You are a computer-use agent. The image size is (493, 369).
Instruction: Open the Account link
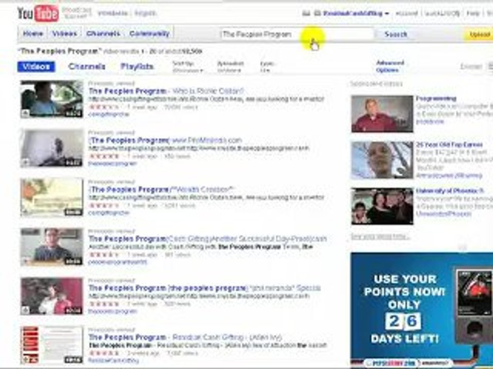[406, 13]
